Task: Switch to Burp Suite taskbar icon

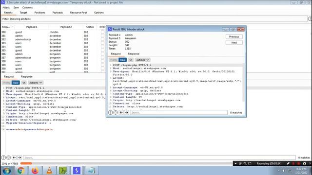Action: click(77, 171)
